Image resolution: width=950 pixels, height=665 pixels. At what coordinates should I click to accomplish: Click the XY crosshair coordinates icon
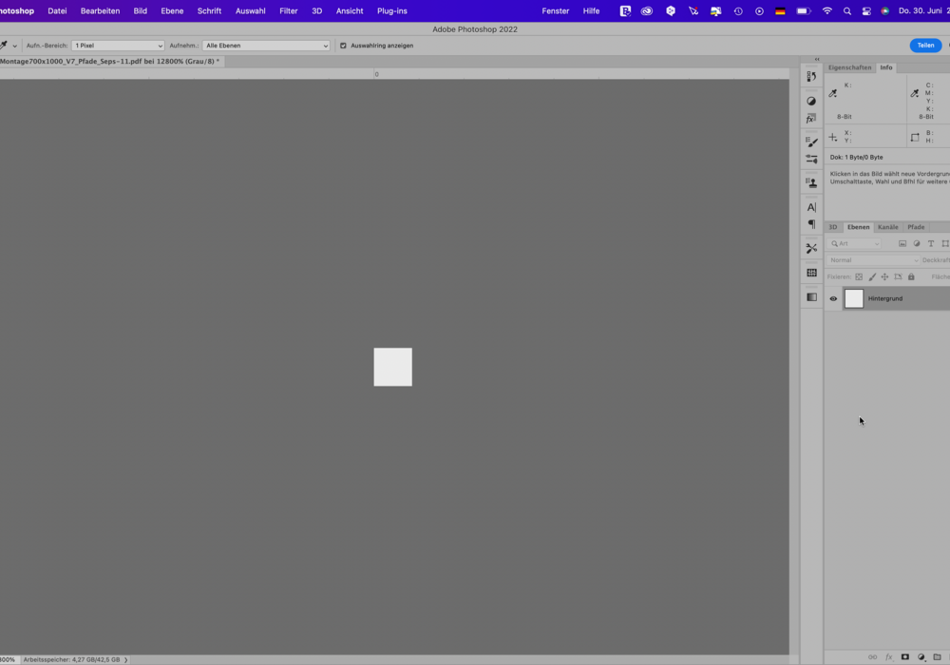pyautogui.click(x=833, y=138)
